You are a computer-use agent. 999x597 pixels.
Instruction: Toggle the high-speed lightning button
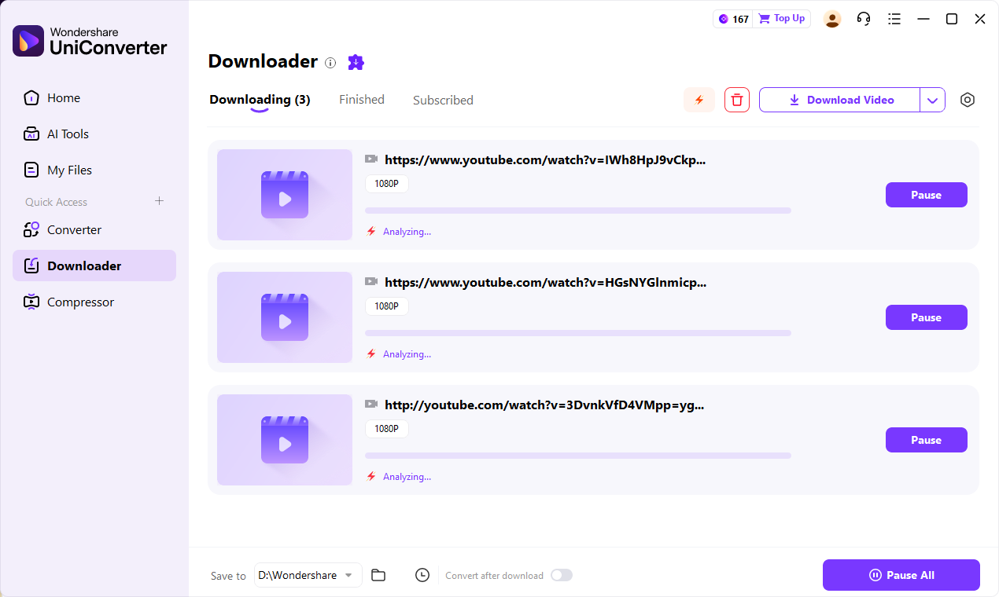[699, 100]
